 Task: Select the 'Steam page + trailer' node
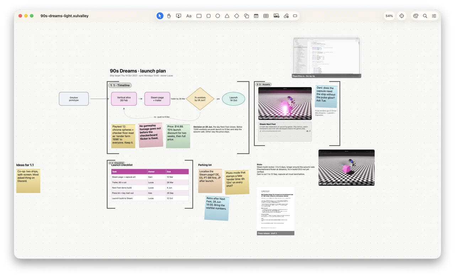157,99
